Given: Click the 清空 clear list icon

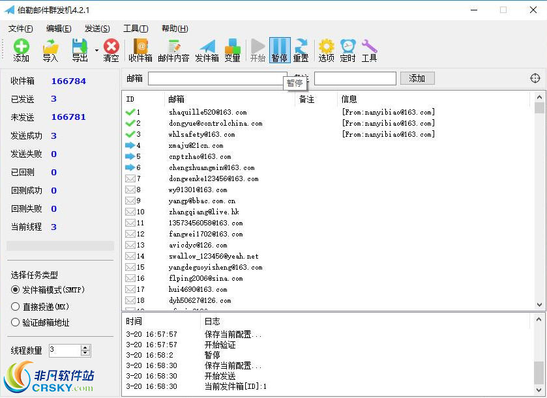Looking at the screenshot, I should click(110, 49).
